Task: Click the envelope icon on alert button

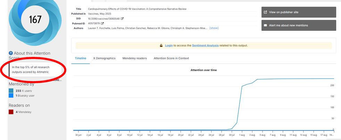Action: (x=266, y=25)
